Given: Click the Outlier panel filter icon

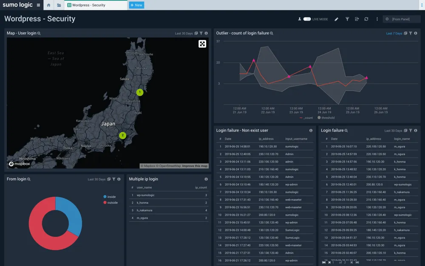Looking at the screenshot, I should (411, 33).
